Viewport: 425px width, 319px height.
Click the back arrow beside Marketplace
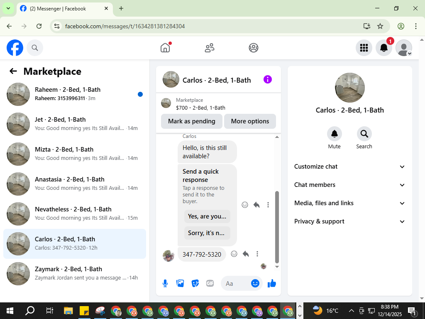click(x=13, y=71)
